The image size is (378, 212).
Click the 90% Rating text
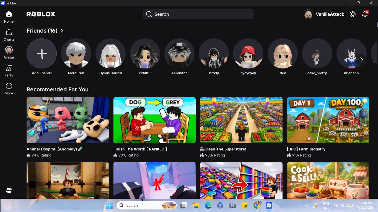128,155
